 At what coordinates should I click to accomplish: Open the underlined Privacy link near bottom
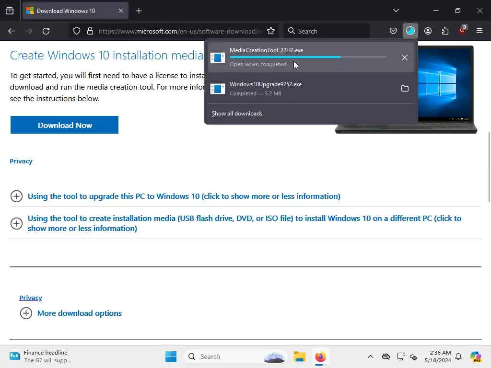coord(31,298)
